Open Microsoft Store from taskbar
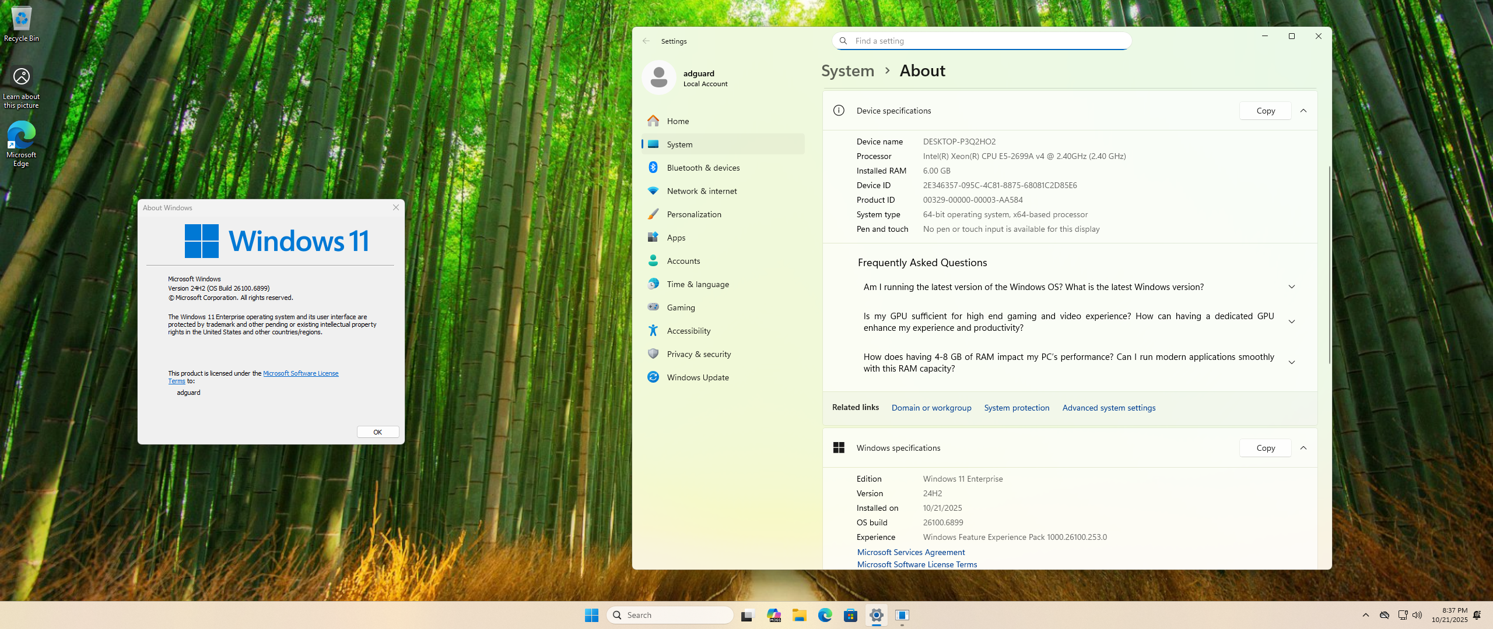 coord(850,615)
